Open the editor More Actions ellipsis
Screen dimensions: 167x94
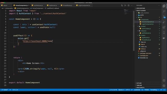132,5
